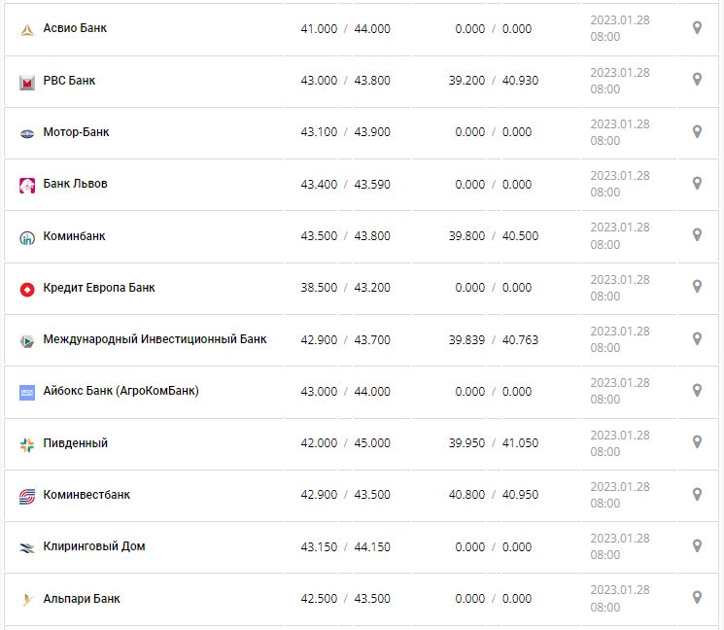Open the Асвио Банк link
This screenshot has height=630, width=724.
pyautogui.click(x=75, y=28)
